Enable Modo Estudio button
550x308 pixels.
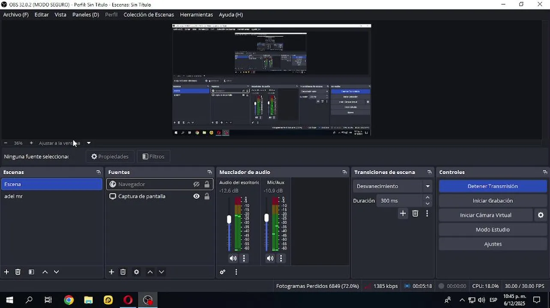pos(493,230)
